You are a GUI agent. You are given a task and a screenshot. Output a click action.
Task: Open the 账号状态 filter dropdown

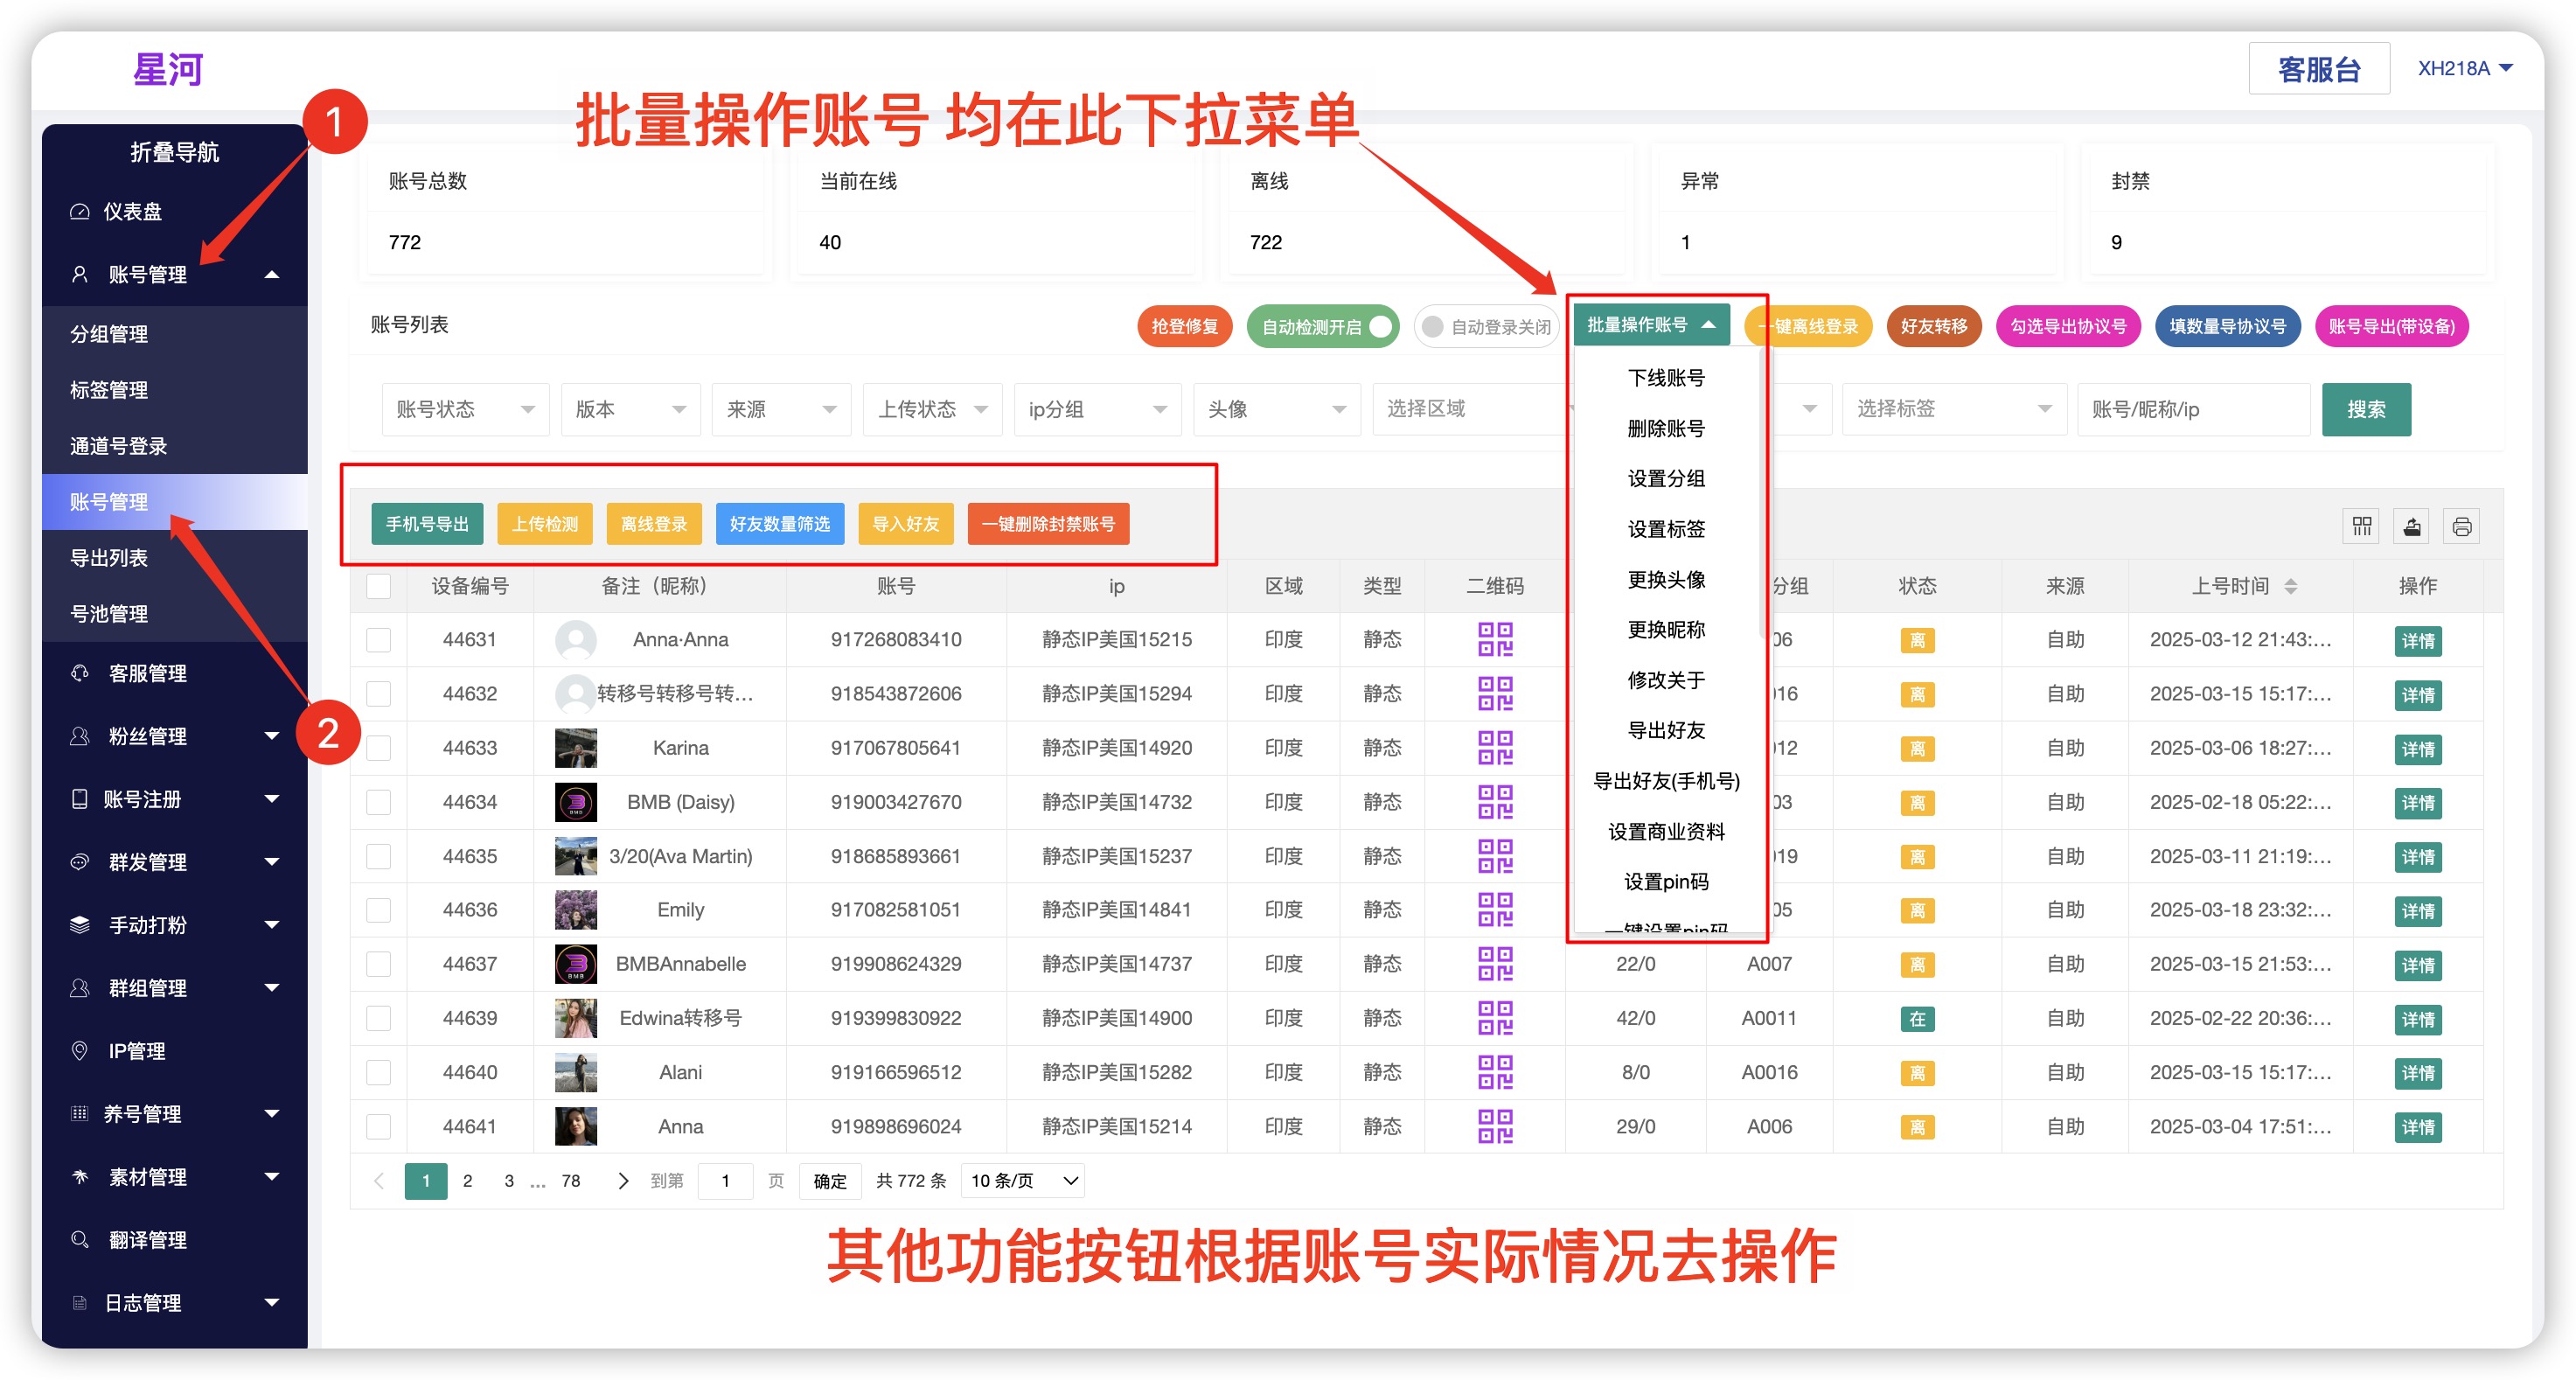click(x=465, y=409)
